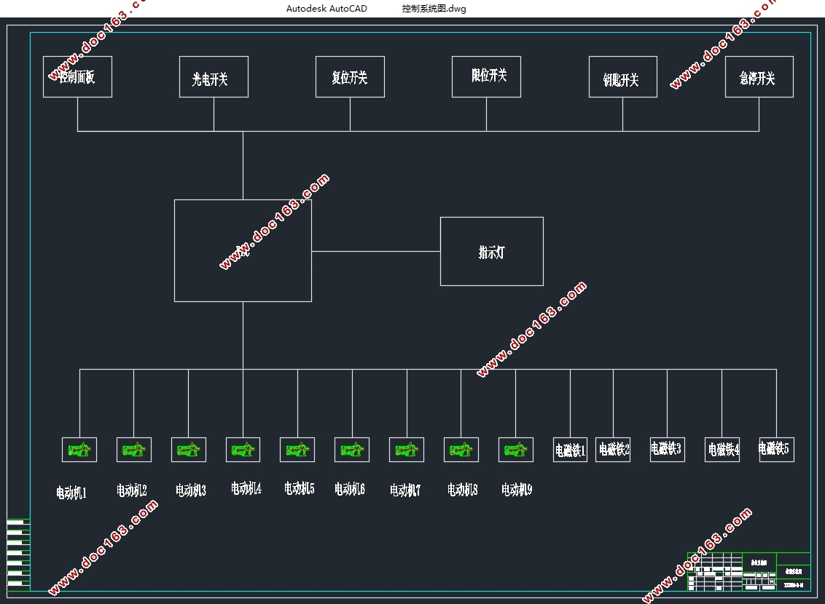
Task: Select the motor symbol above 电动机7
Action: click(x=407, y=450)
